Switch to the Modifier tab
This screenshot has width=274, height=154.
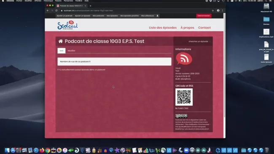72,50
